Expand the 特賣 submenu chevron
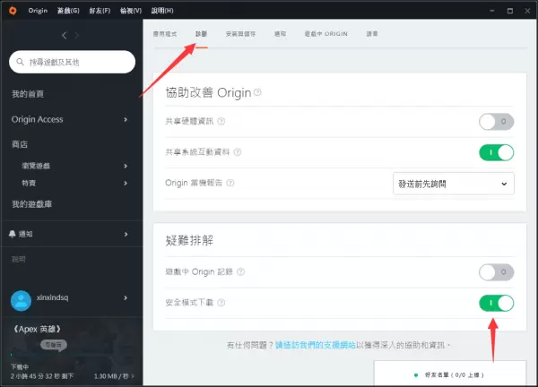 126,183
